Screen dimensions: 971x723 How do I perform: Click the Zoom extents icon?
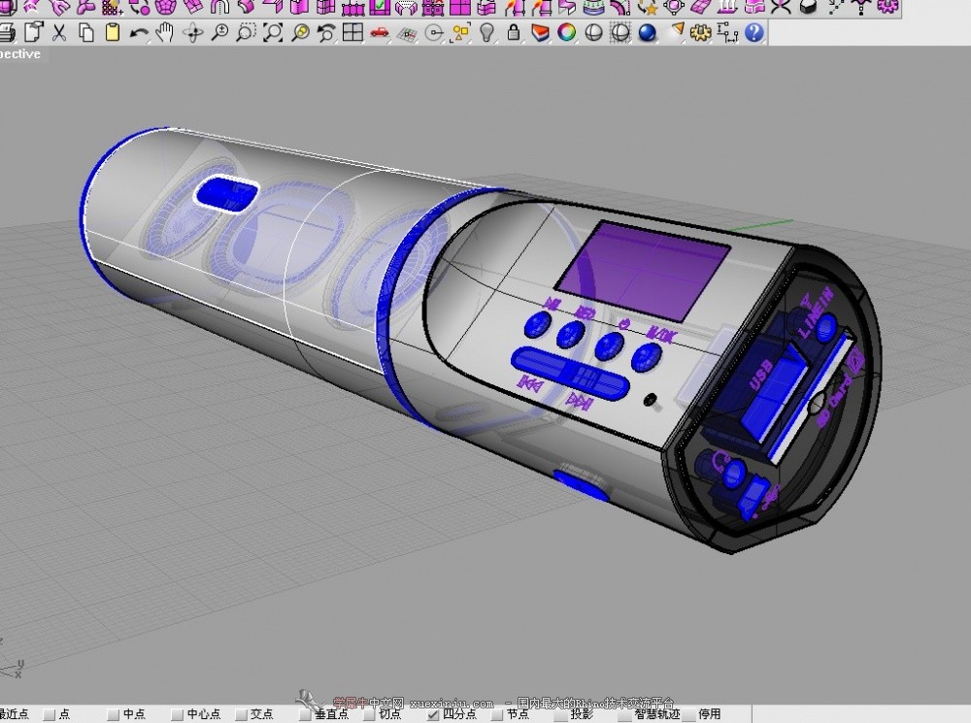click(273, 32)
